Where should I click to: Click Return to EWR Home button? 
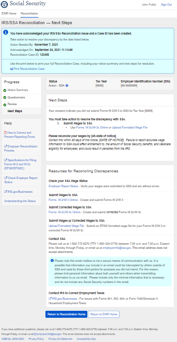coord(103,314)
